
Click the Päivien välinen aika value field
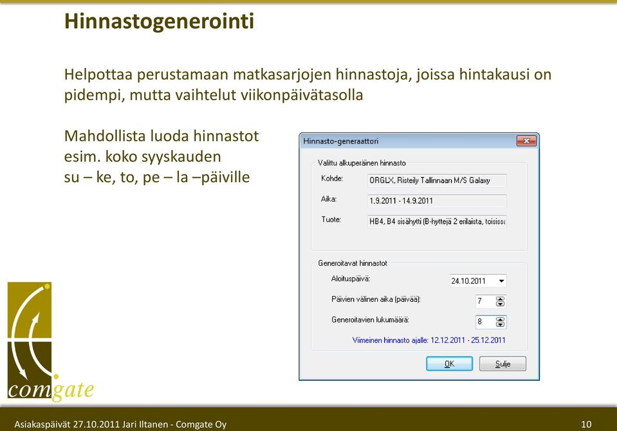pos(486,301)
